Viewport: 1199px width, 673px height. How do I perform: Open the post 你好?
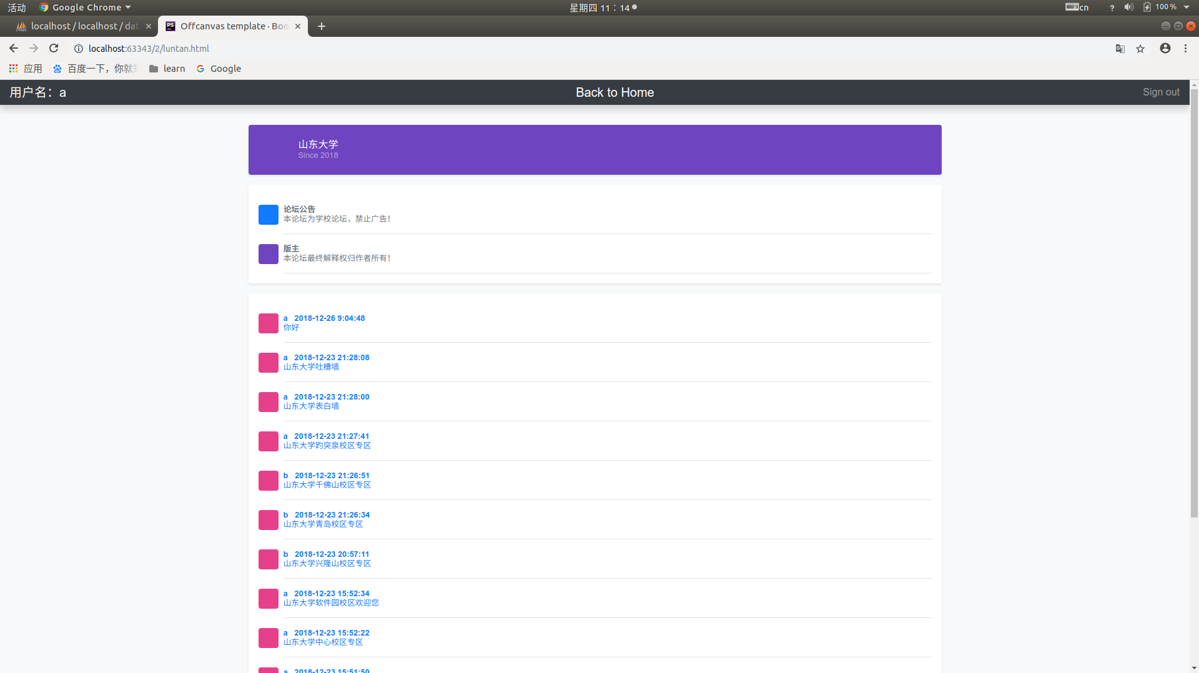coord(291,328)
